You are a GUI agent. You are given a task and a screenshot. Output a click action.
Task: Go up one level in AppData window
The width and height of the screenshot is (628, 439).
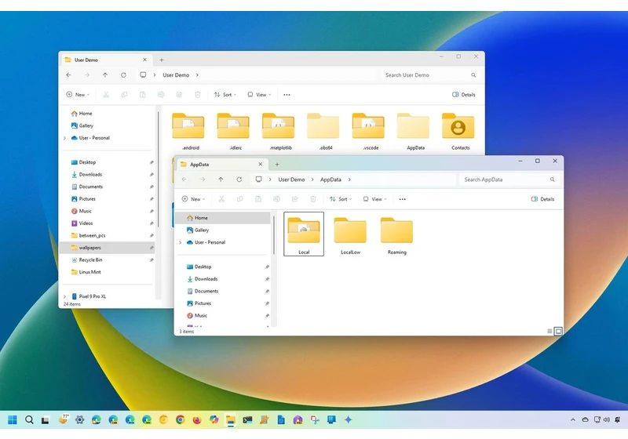[x=221, y=180]
